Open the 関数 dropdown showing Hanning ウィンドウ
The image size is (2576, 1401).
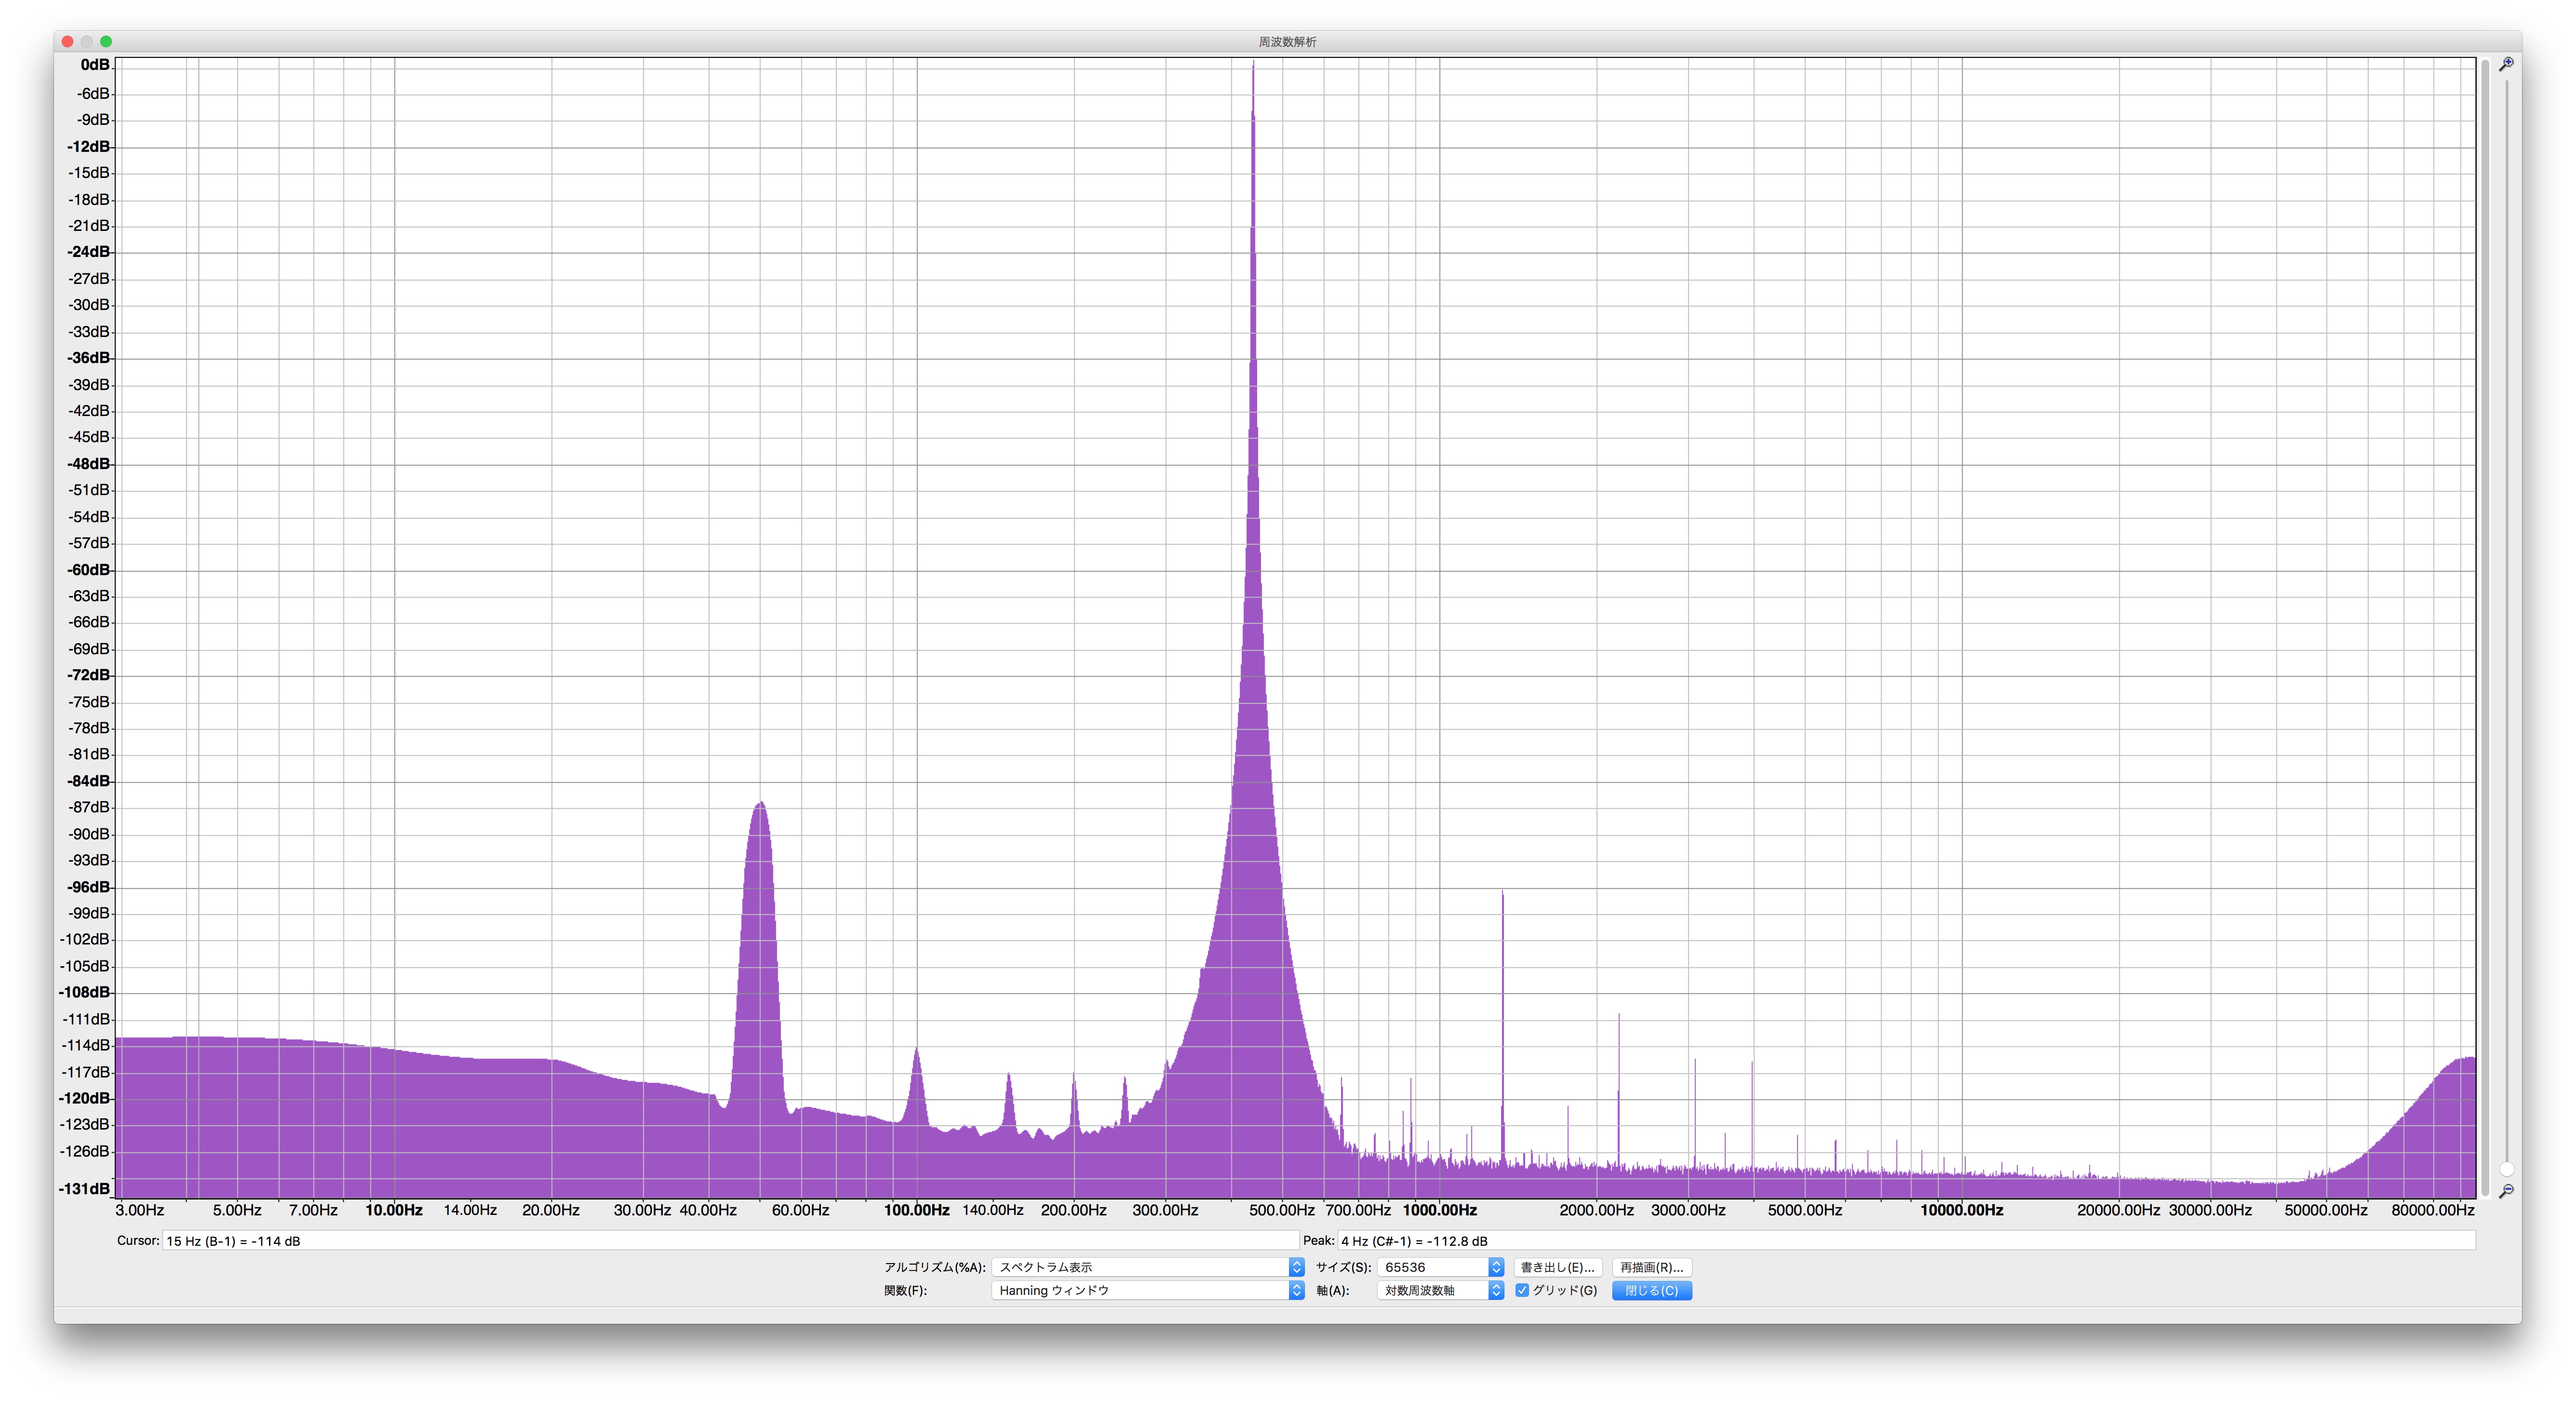click(1148, 1291)
